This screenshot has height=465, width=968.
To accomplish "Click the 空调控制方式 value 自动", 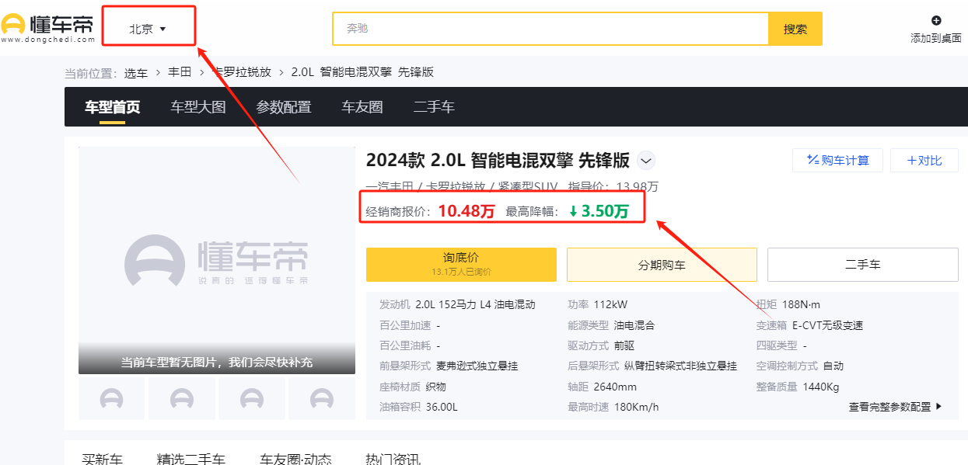I will pos(833,366).
